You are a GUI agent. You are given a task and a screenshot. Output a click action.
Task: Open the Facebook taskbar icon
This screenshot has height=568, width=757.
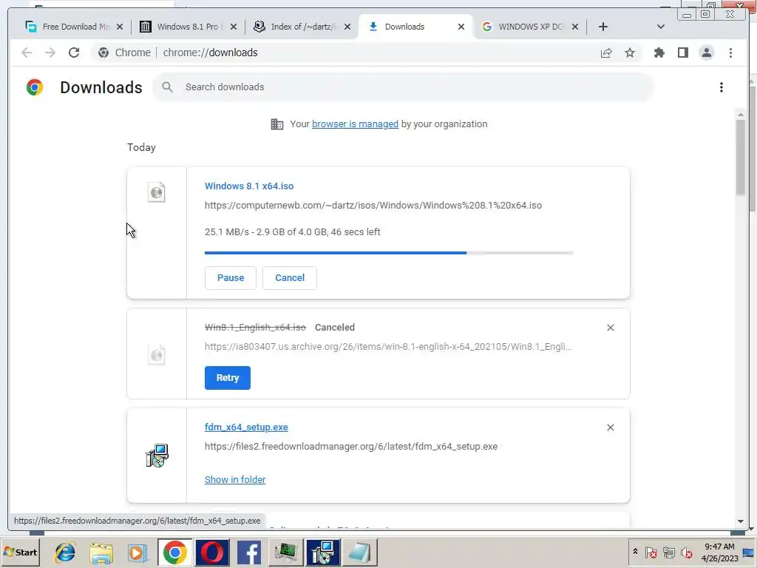tap(249, 552)
